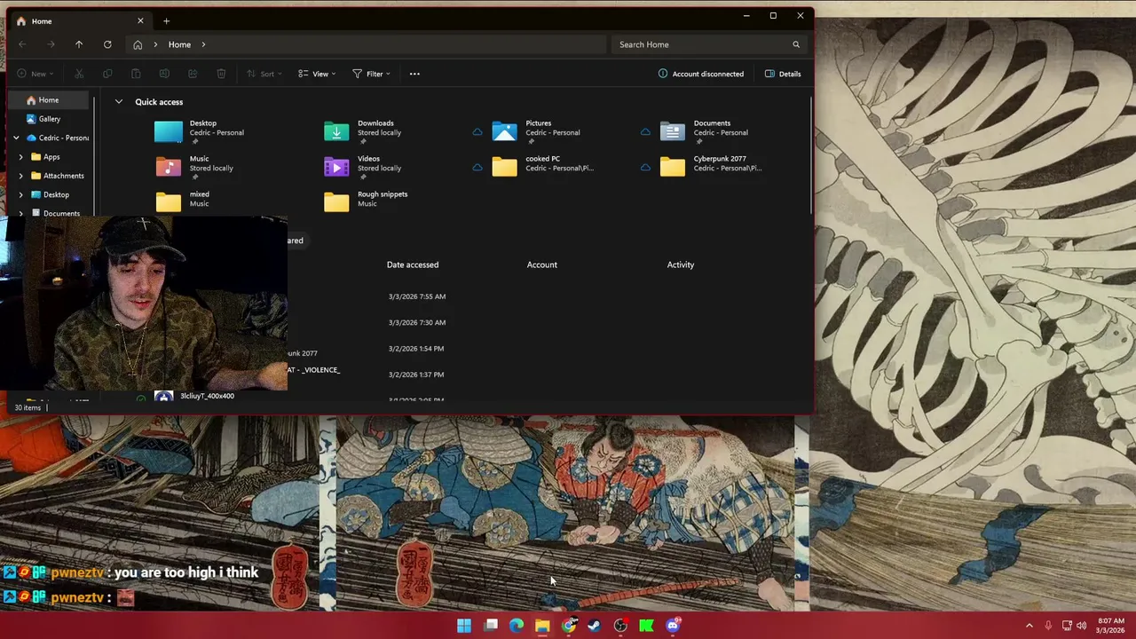Screen dimensions: 1136x639
Task: Click the Cut scissors icon
Action: click(x=79, y=74)
